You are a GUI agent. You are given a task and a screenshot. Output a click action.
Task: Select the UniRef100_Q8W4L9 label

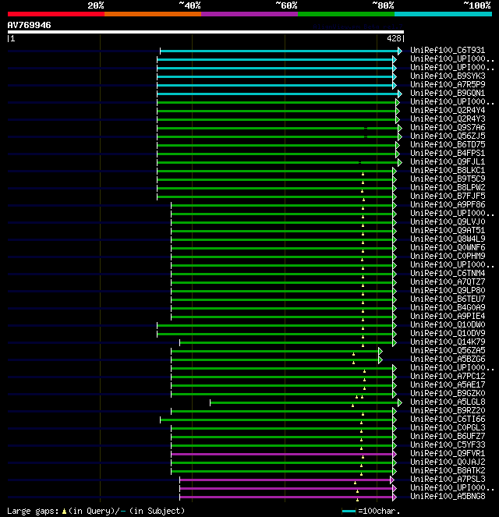[448, 239]
